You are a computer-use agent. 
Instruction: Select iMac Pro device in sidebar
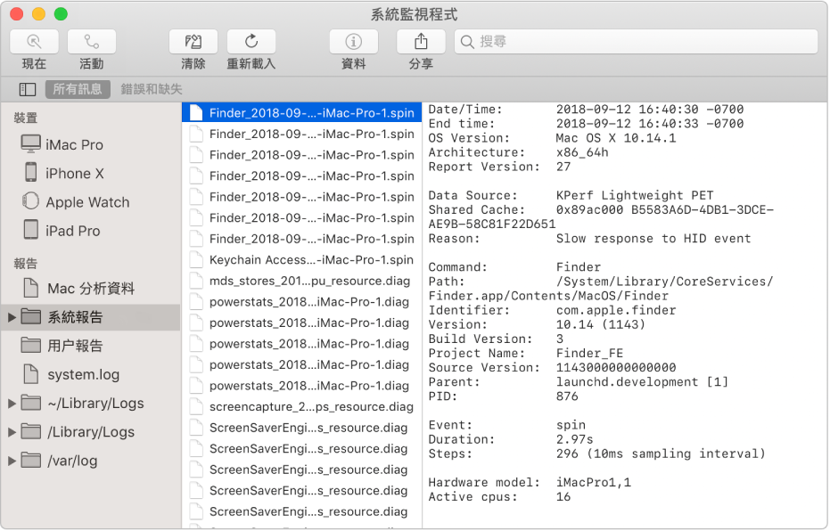91,144
